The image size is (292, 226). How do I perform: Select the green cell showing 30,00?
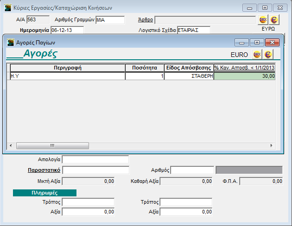pos(244,76)
